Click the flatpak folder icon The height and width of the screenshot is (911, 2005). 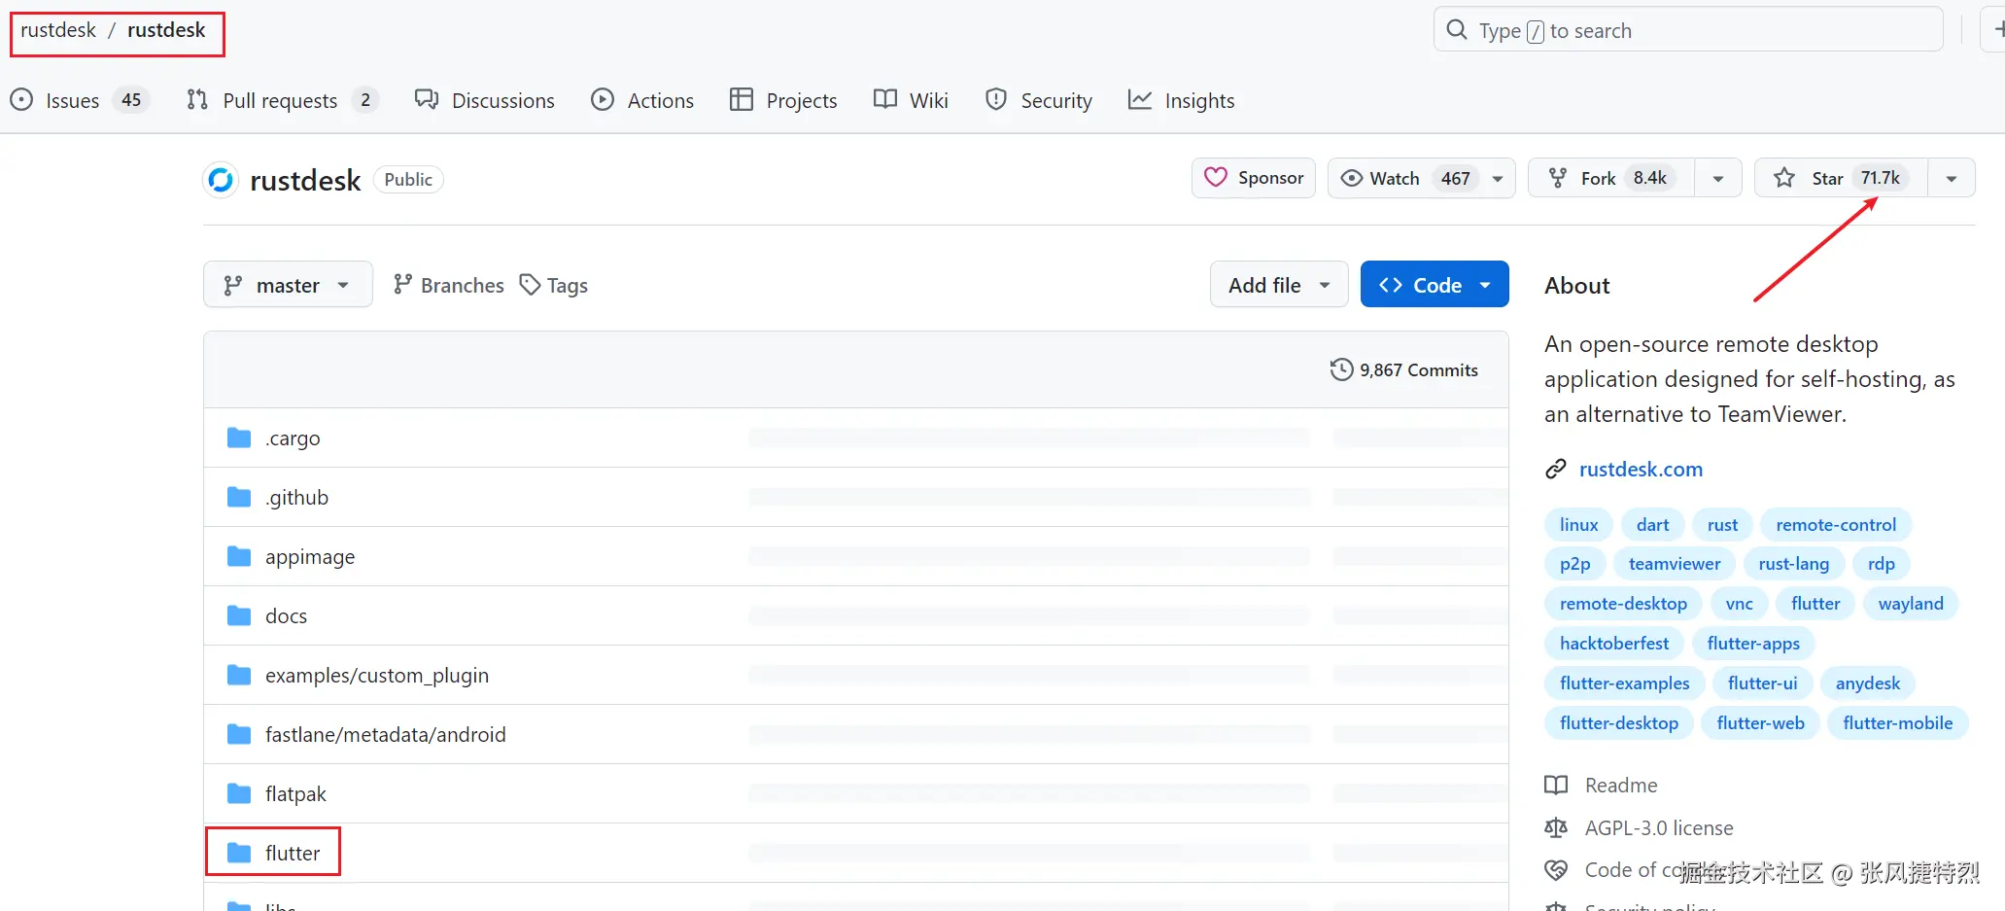point(239,794)
